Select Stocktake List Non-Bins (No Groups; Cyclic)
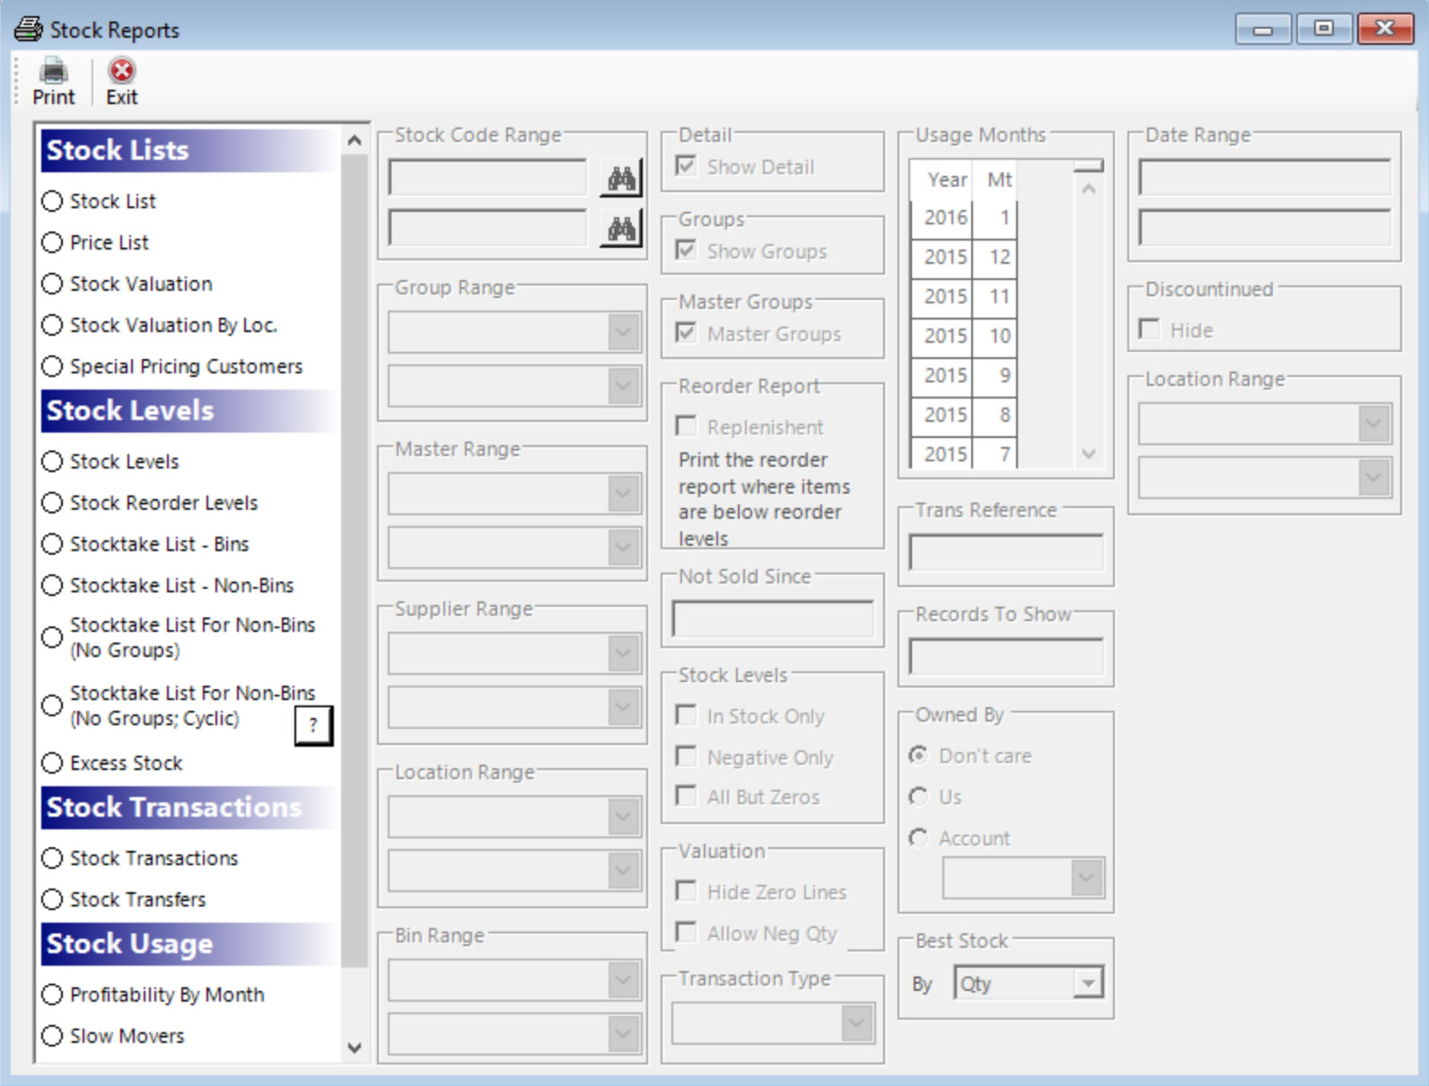Viewport: 1429px width, 1086px height. point(52,705)
